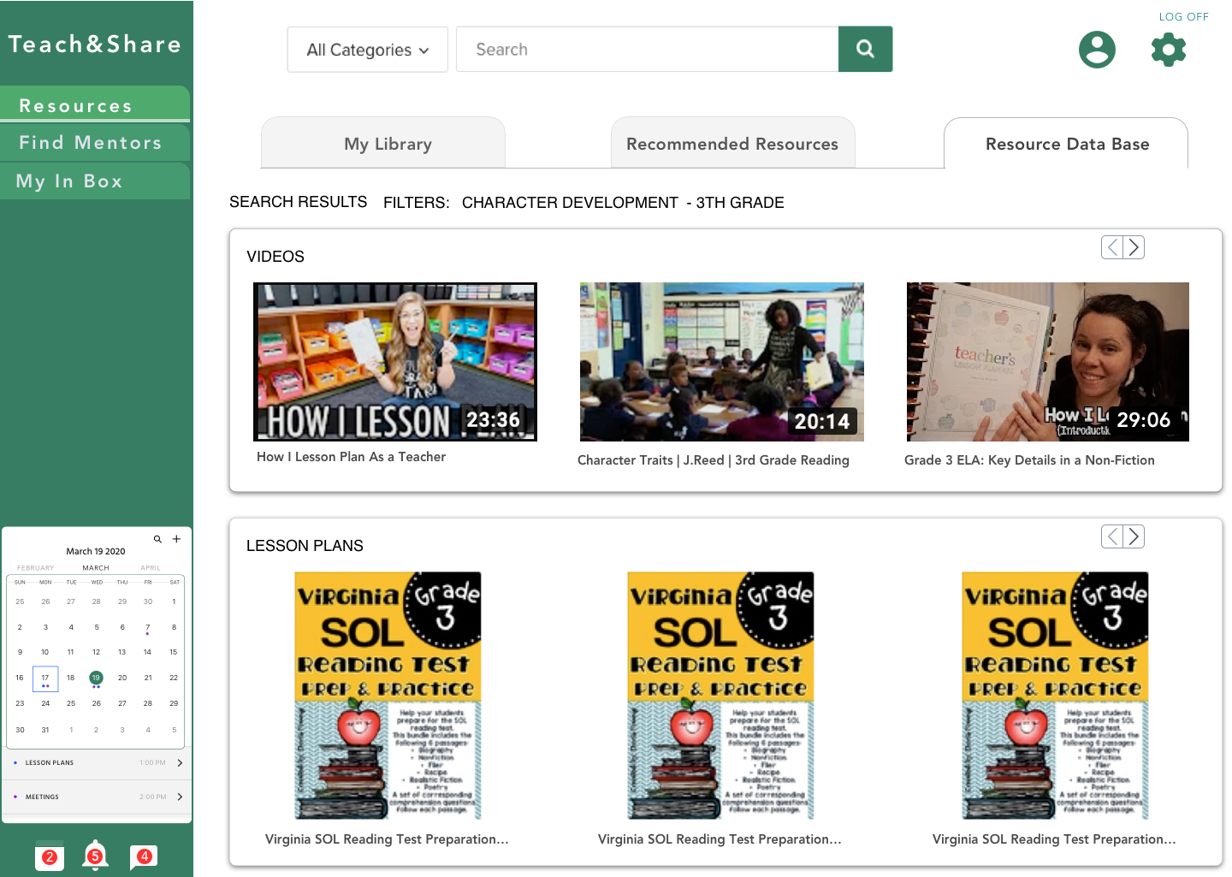Show next videos with right arrow
Viewport: 1232px width, 877px height.
tap(1134, 247)
